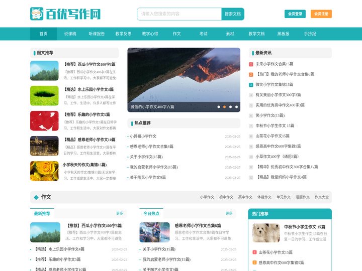
Task: Click the 搜索文档 search button
Action: pyautogui.click(x=233, y=14)
